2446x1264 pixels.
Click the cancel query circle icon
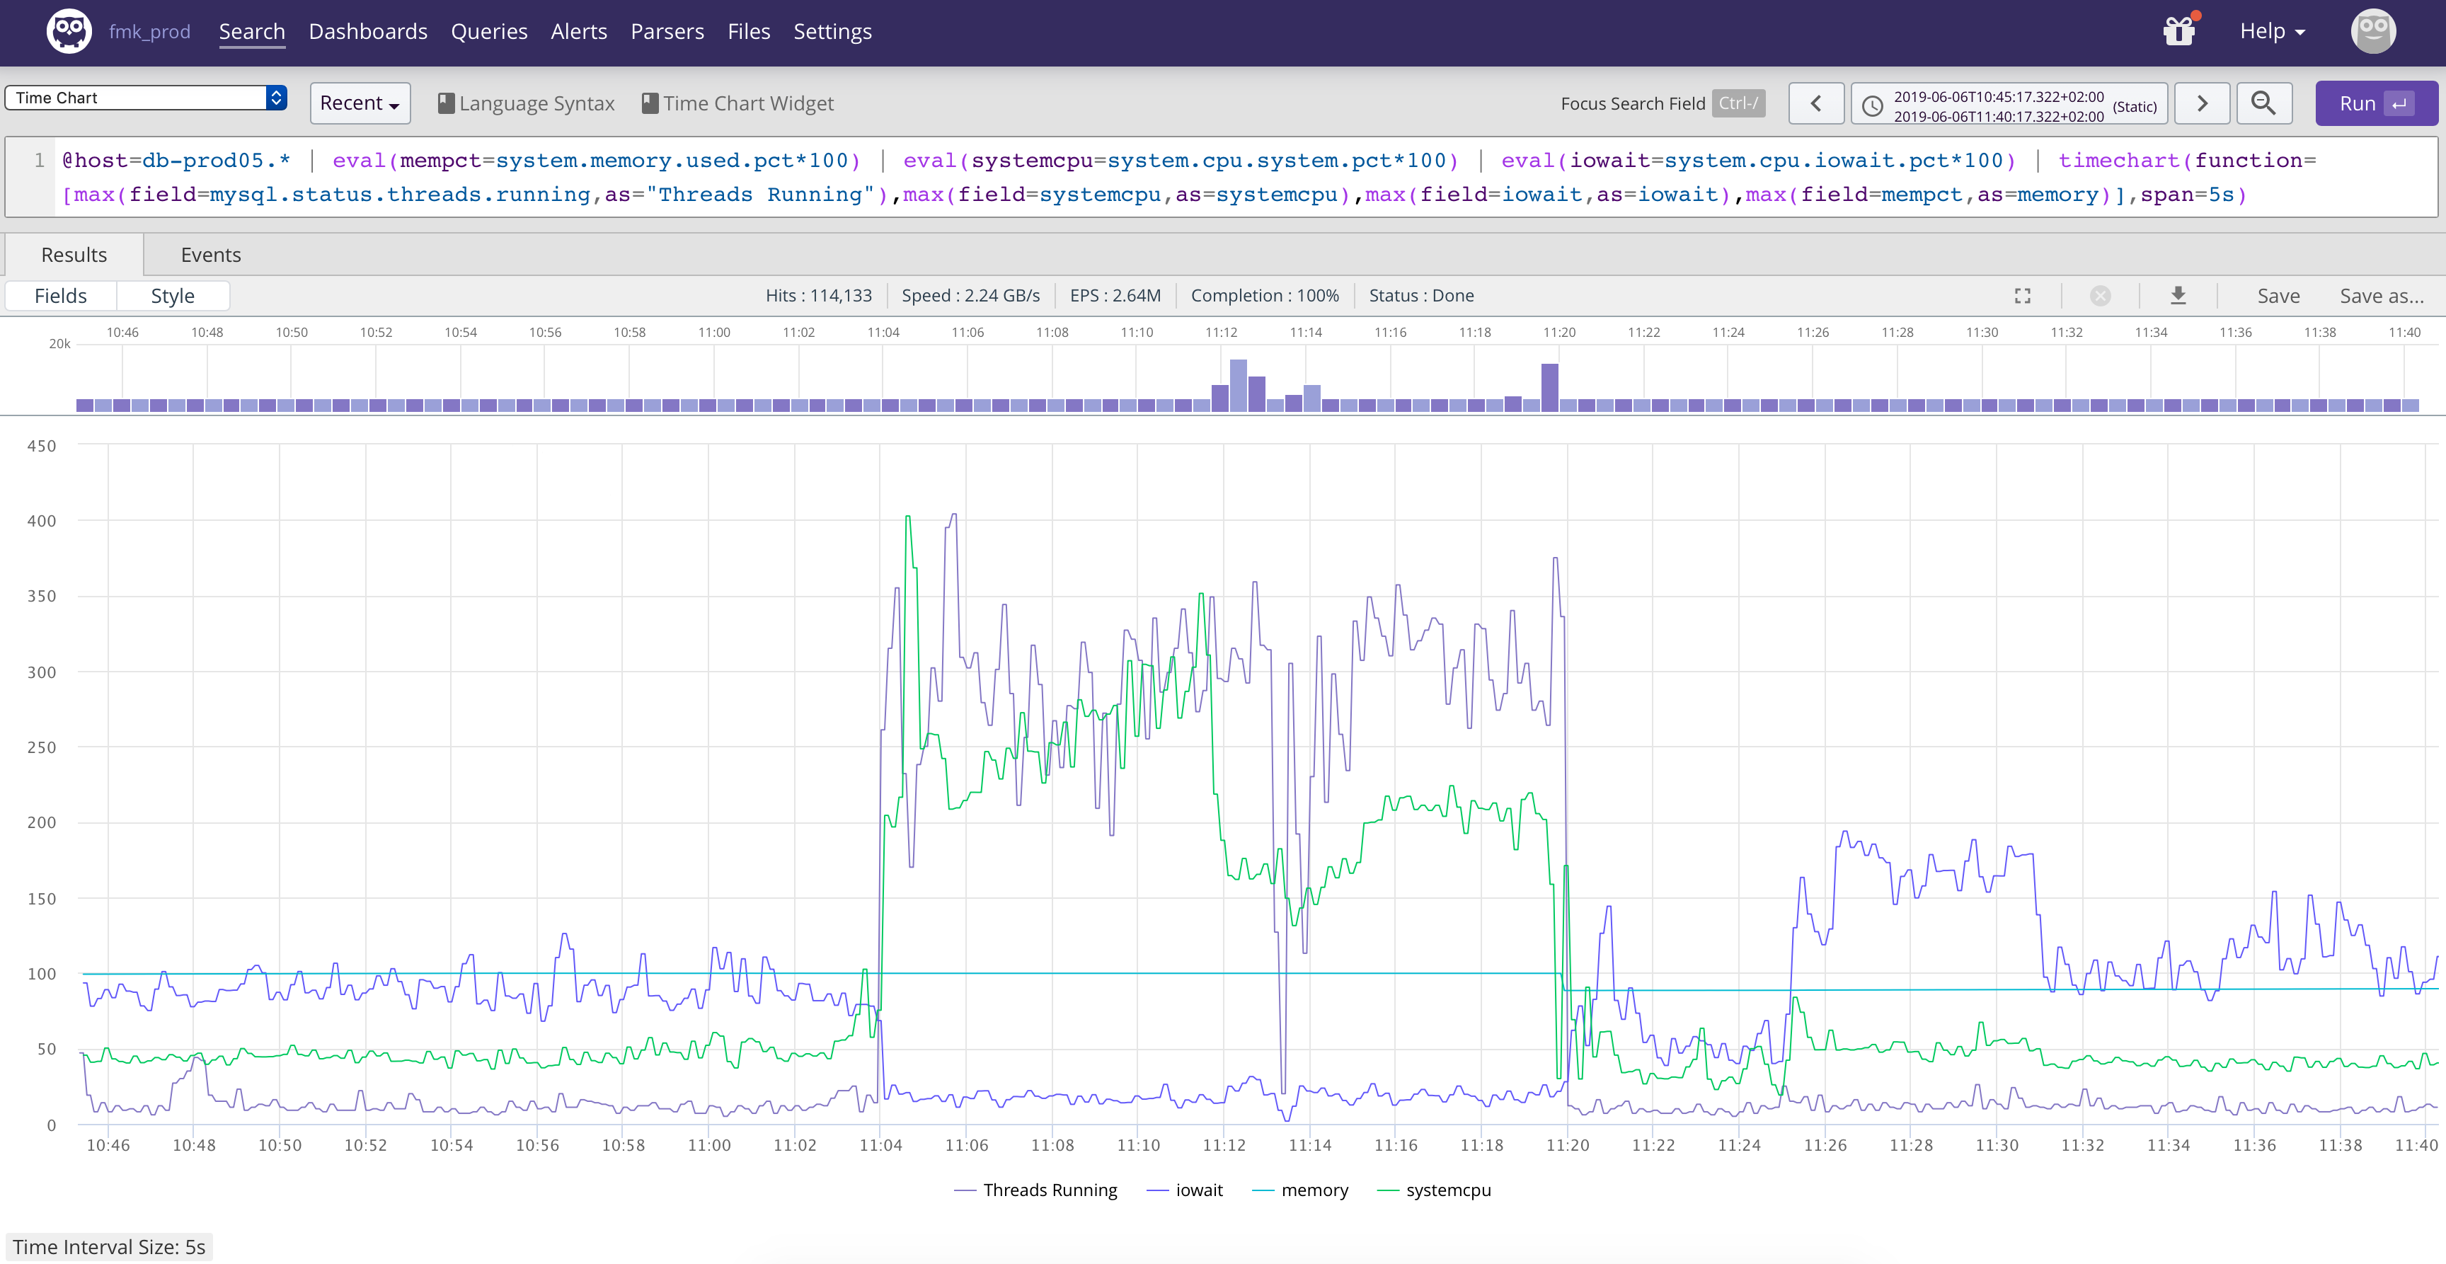click(2101, 297)
